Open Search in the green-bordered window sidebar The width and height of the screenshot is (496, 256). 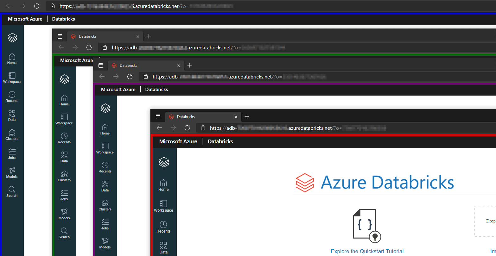(x=64, y=233)
